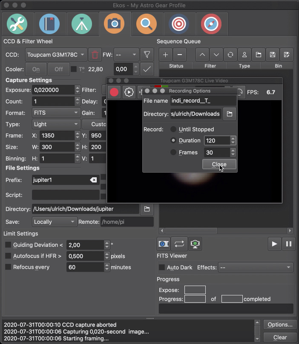
Task: Browse capture directory folder icon beside jupiter path
Action: tap(147, 209)
